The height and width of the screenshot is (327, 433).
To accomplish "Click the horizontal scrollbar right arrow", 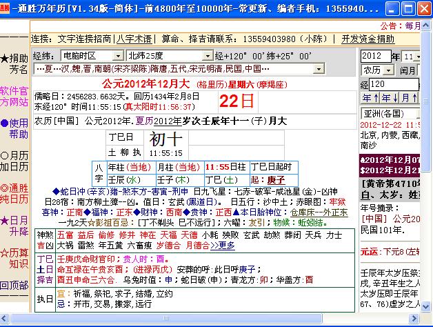I will click(x=414, y=319).
